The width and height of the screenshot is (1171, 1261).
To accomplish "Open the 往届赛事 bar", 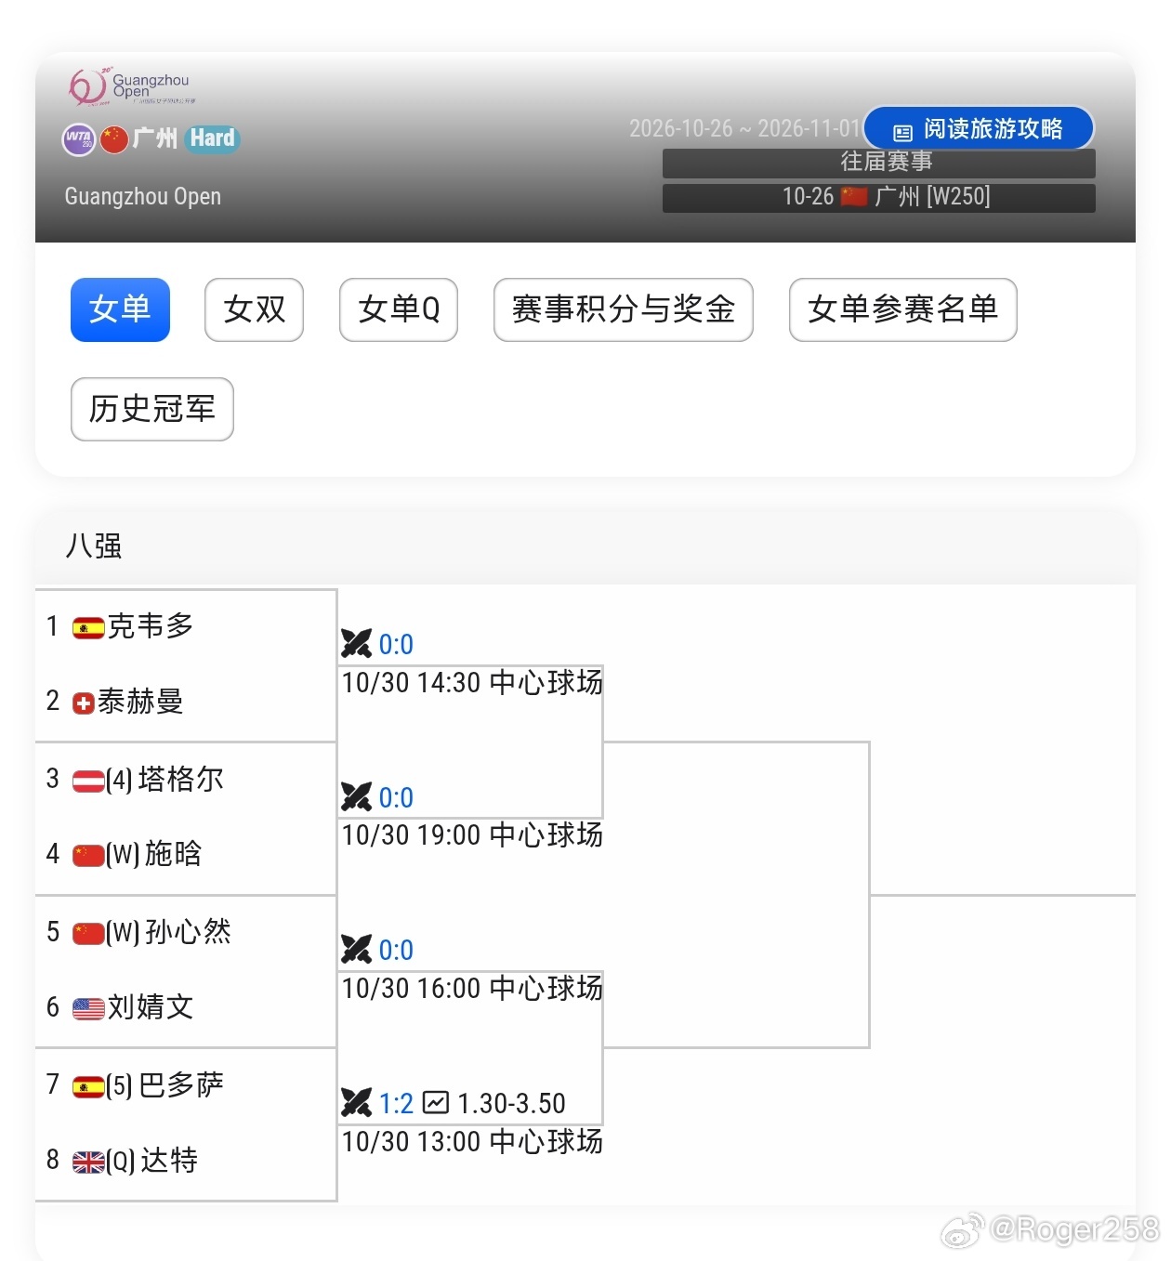I will pos(878,163).
